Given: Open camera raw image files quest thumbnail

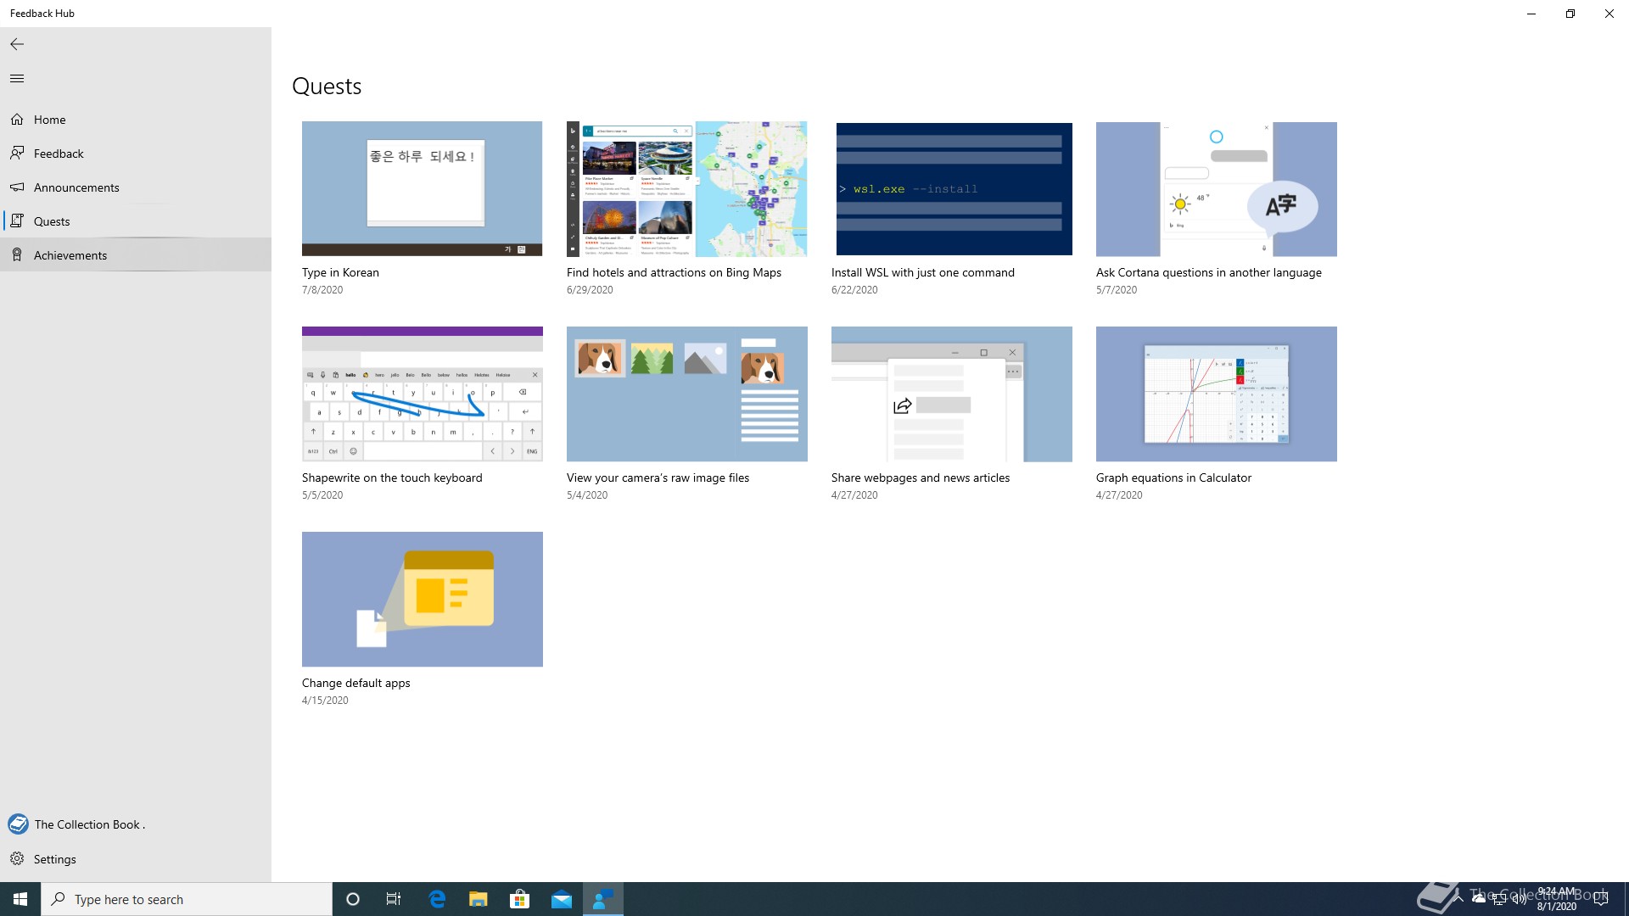Looking at the screenshot, I should coord(686,394).
